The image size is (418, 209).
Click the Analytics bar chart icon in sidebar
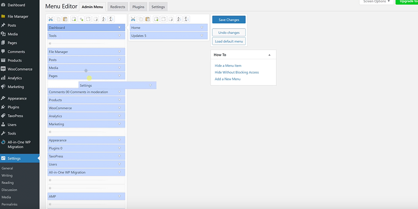coord(3,78)
